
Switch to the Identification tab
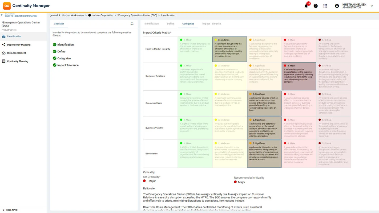click(x=151, y=24)
